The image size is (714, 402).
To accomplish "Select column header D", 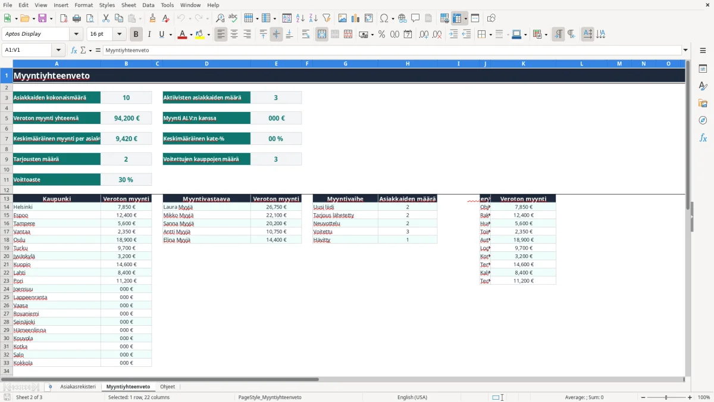I will [x=206, y=63].
